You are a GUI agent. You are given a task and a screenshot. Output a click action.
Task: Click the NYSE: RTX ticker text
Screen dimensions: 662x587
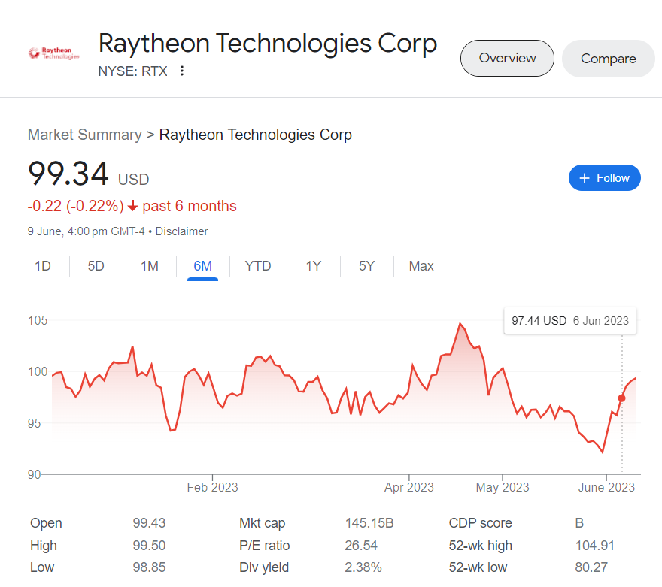click(x=132, y=71)
